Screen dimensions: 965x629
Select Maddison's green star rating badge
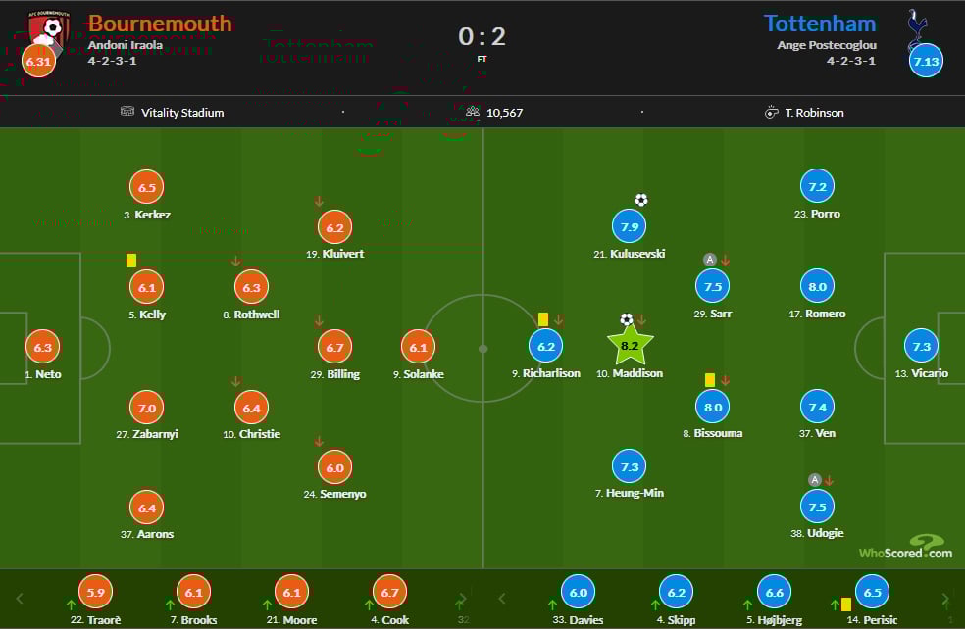pos(630,345)
